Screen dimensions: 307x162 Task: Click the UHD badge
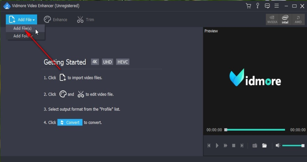107,62
